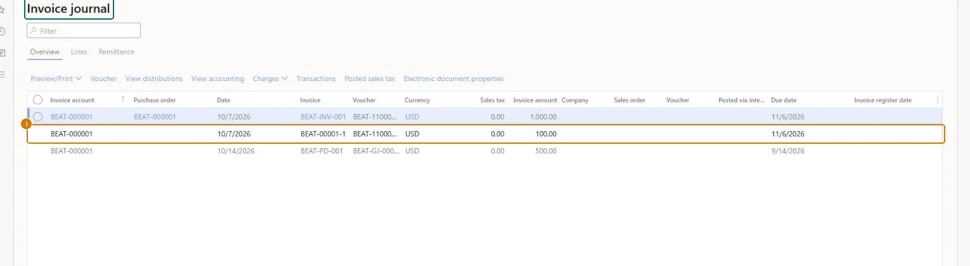Click the due date 9/14/2026
This screenshot has width=970, height=266.
[x=787, y=151]
